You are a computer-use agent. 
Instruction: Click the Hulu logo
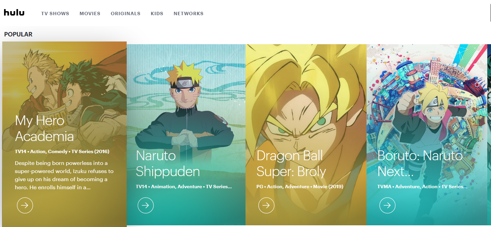[x=14, y=13]
